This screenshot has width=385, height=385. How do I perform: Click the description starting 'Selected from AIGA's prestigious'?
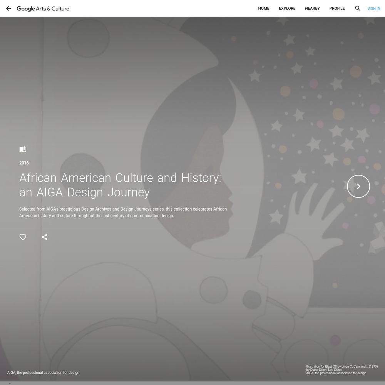click(x=123, y=213)
